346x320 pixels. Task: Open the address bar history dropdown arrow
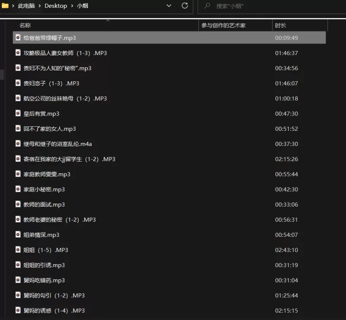point(169,6)
